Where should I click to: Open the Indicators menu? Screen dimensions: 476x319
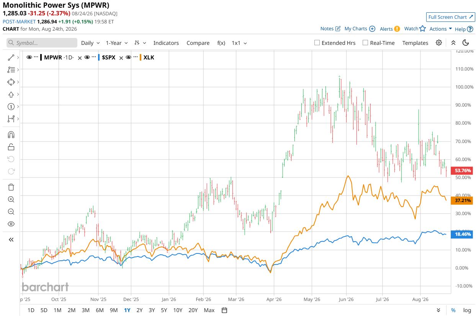click(x=166, y=43)
